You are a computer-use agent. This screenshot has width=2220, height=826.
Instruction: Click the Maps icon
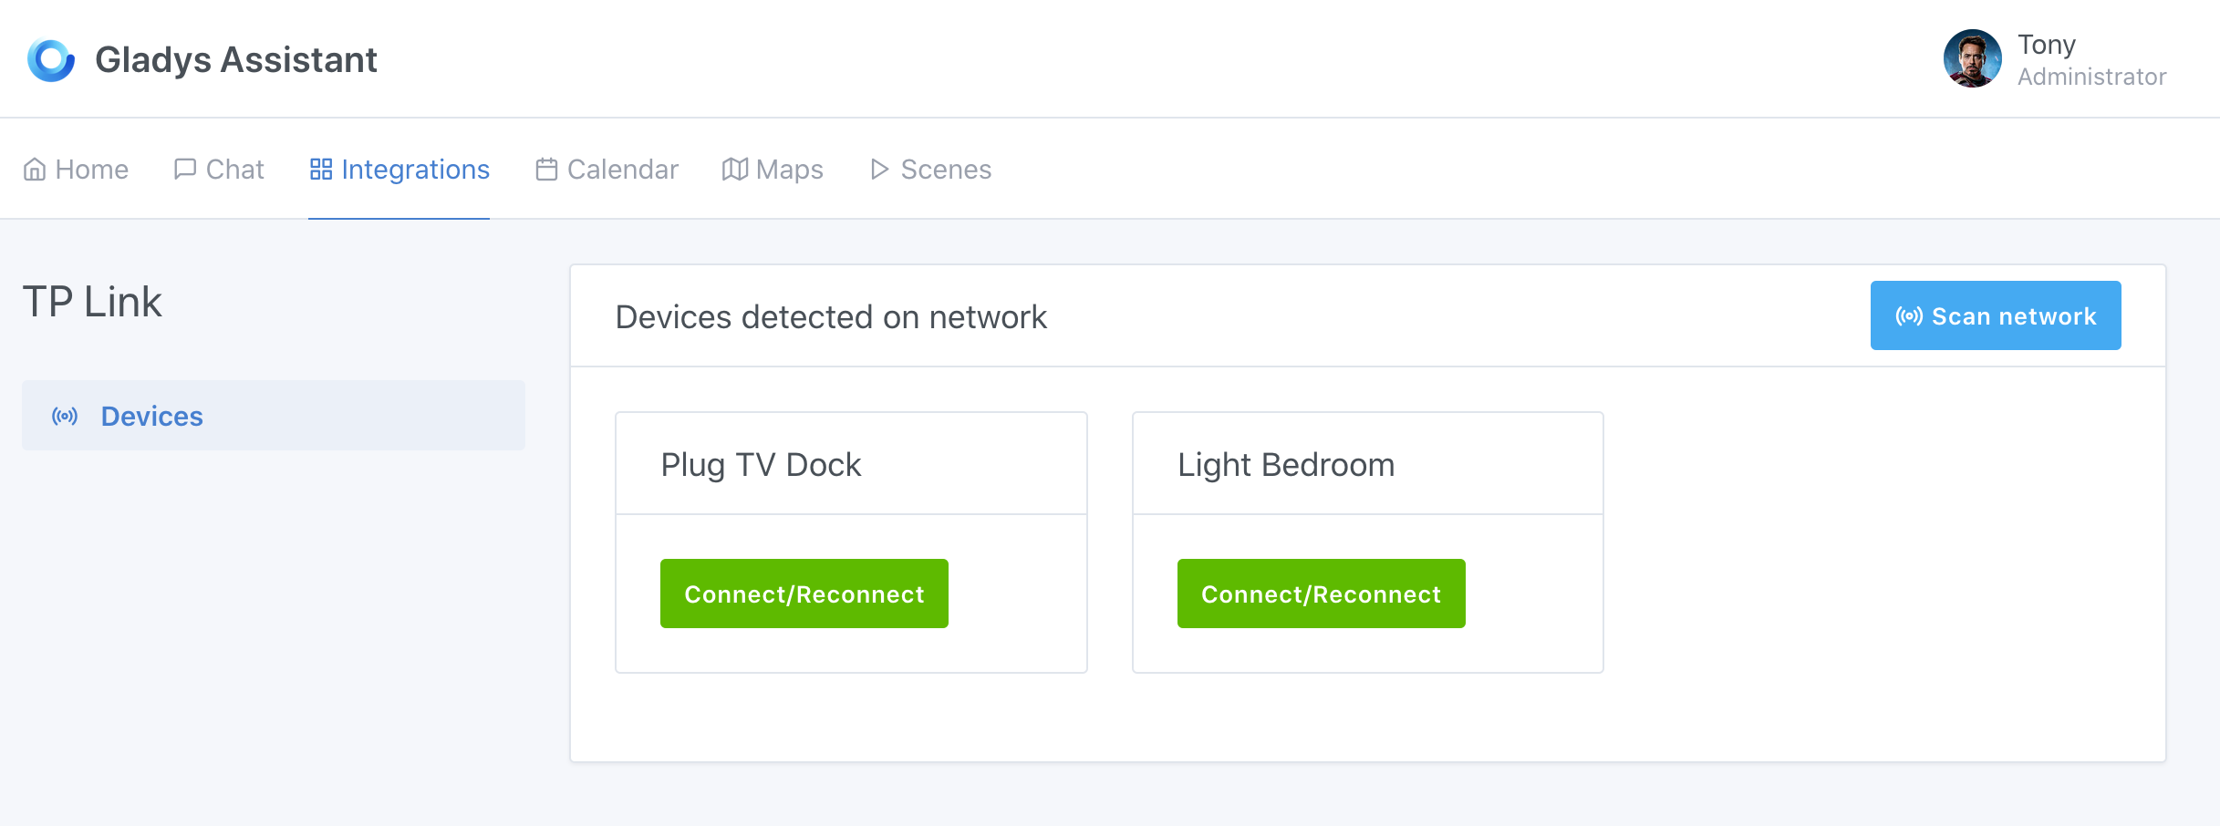(x=734, y=169)
